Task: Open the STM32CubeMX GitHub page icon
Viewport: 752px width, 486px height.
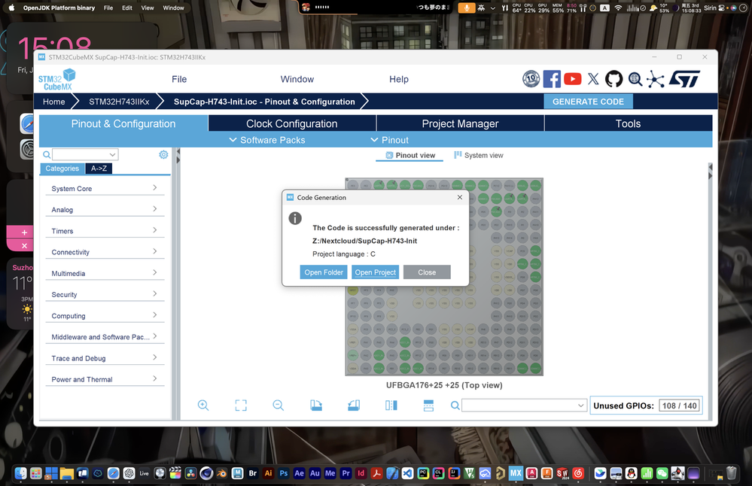Action: [x=613, y=78]
